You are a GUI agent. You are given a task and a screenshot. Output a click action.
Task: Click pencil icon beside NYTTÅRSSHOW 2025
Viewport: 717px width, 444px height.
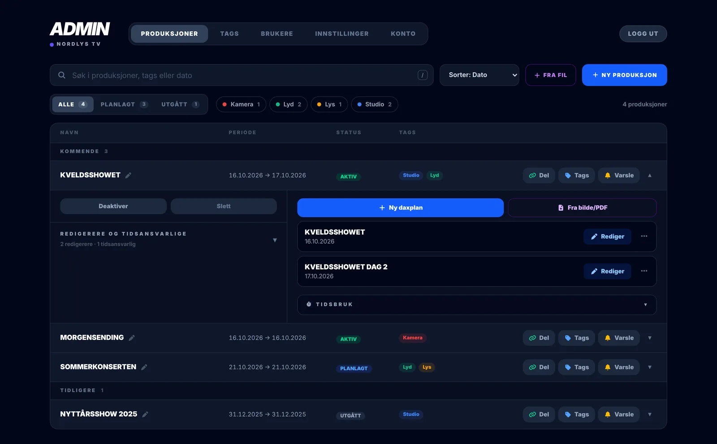(x=145, y=414)
